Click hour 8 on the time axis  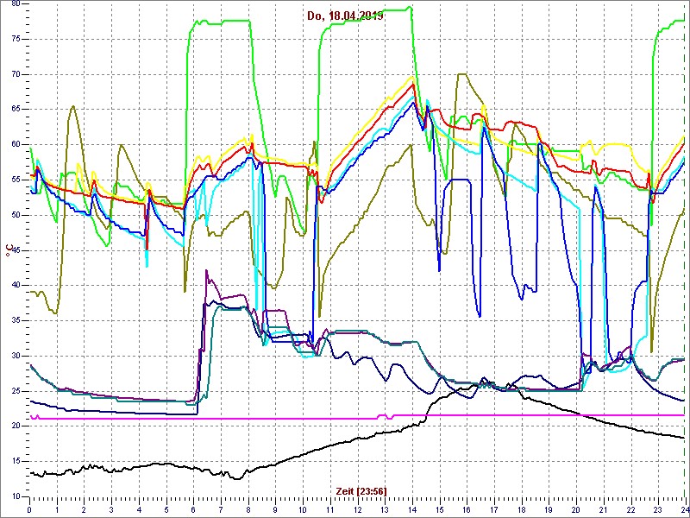pos(248,509)
